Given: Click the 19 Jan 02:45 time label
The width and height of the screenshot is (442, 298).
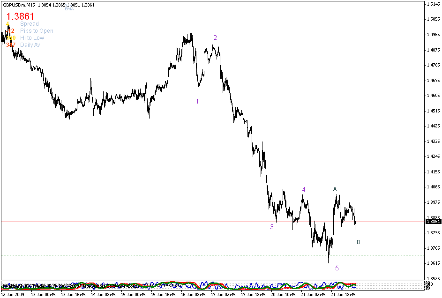Looking at the screenshot, I should [222, 295].
